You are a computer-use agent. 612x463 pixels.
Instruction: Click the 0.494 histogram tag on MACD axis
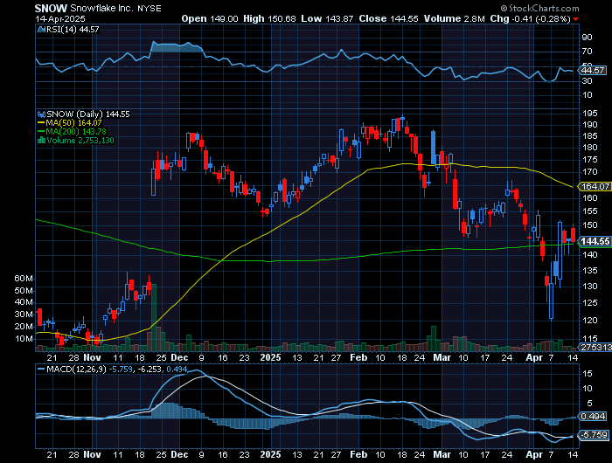point(593,417)
